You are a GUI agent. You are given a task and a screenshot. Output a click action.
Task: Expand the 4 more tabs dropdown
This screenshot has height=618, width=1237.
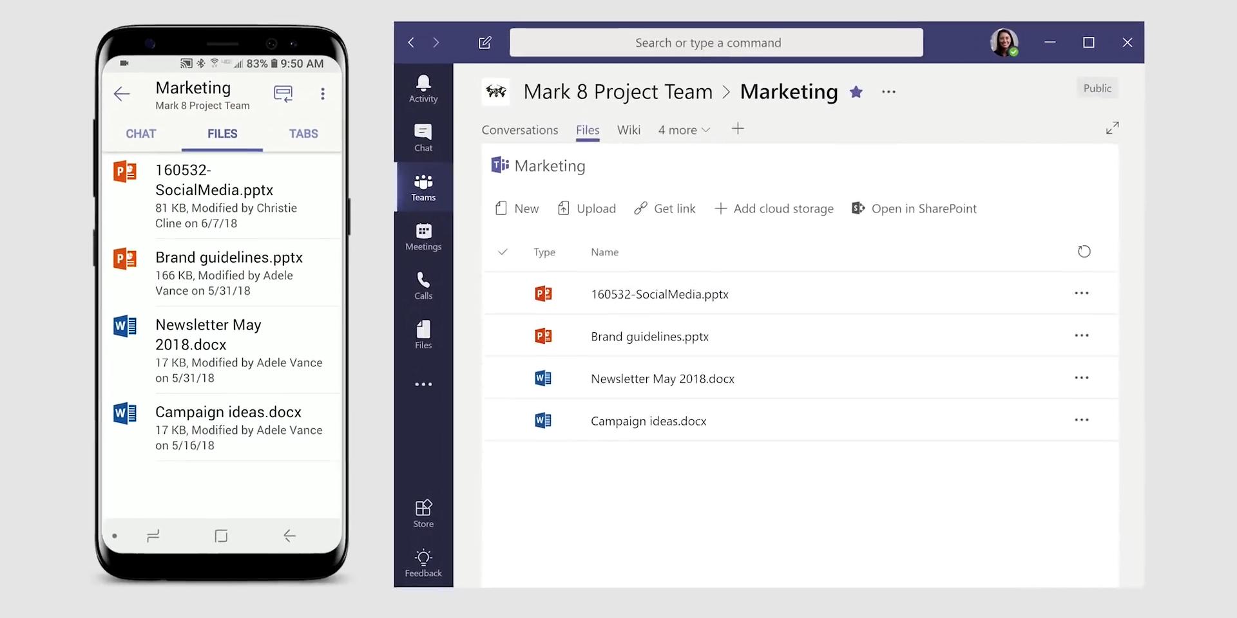pyautogui.click(x=684, y=130)
